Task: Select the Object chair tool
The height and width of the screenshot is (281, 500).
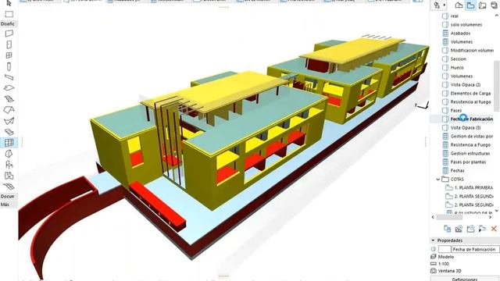Action: tap(9, 165)
